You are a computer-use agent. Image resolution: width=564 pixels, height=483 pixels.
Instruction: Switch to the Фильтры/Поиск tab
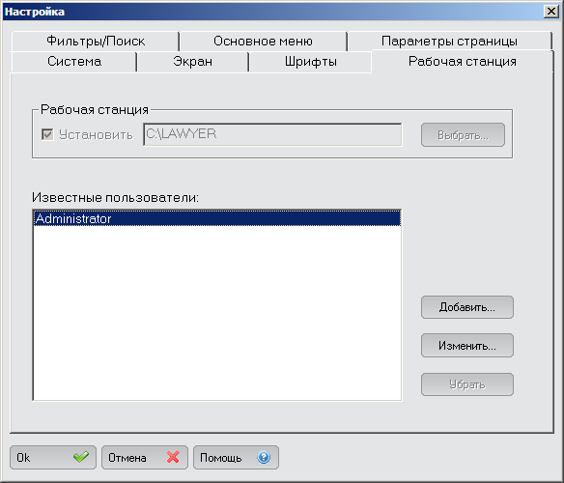96,41
